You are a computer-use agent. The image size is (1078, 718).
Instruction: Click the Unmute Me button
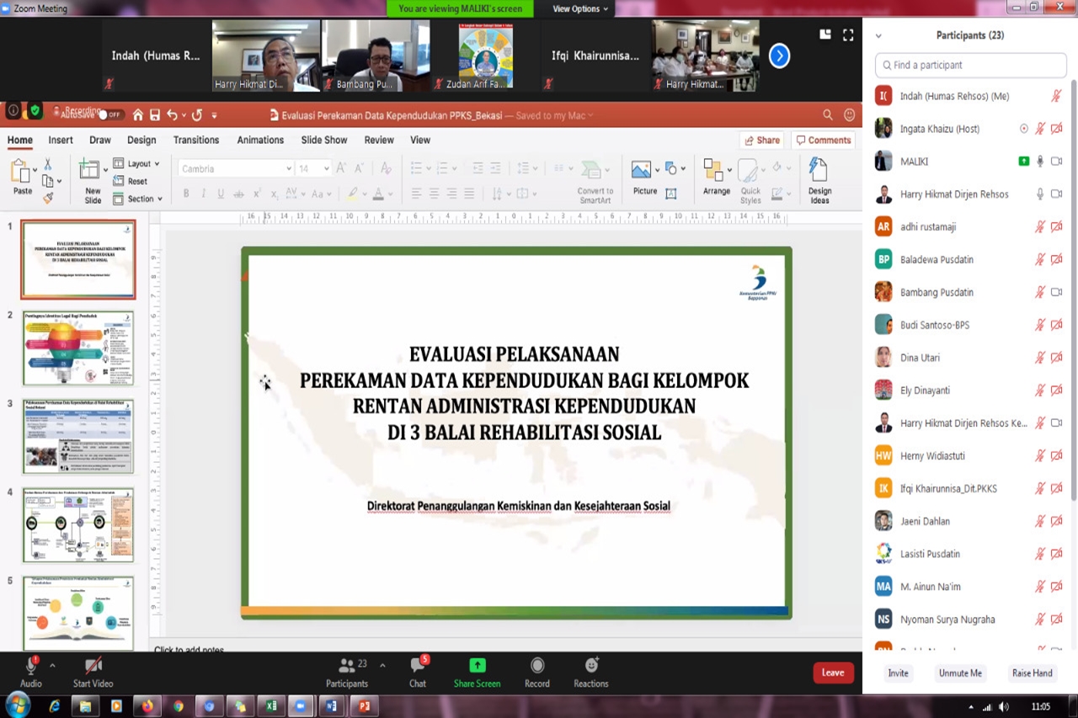tap(960, 673)
